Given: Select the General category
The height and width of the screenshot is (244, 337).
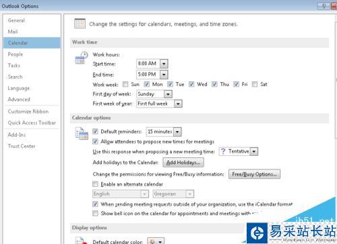Looking at the screenshot, I should tap(32, 20).
